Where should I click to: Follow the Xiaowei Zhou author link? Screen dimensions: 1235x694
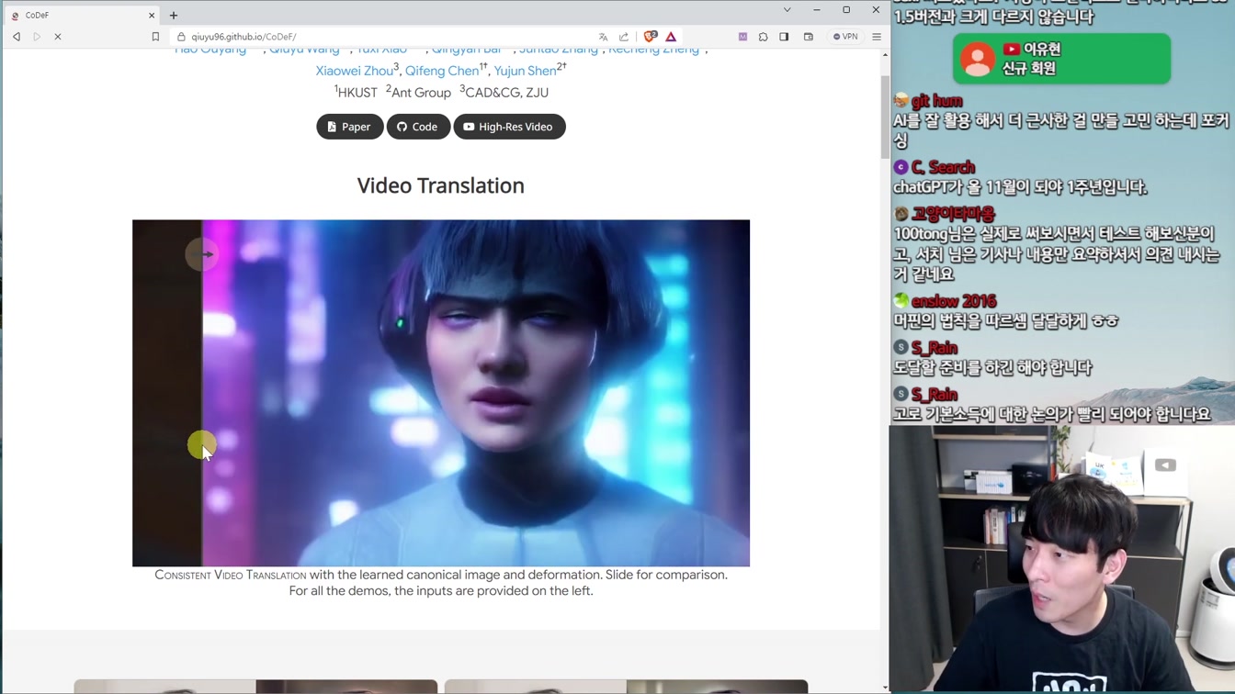(x=355, y=71)
